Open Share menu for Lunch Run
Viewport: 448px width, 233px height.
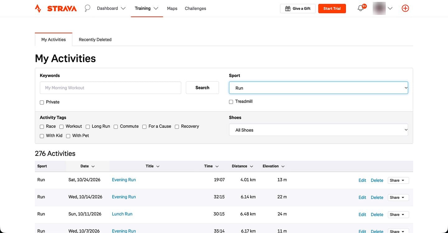(x=398, y=215)
